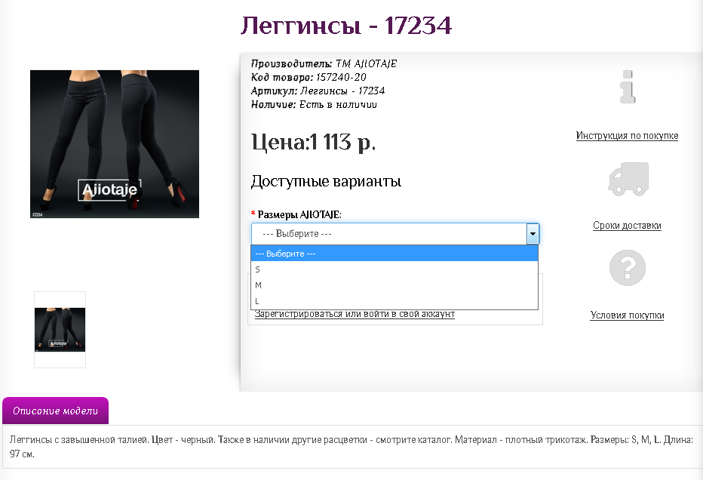Image resolution: width=703 pixels, height=480 pixels.
Task: Click the size dropdown arrow
Action: pyautogui.click(x=533, y=234)
